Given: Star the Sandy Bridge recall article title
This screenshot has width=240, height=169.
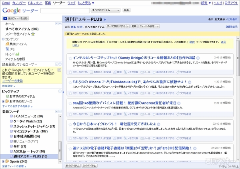Looking at the screenshot, I should pyautogui.click(x=70, y=58).
